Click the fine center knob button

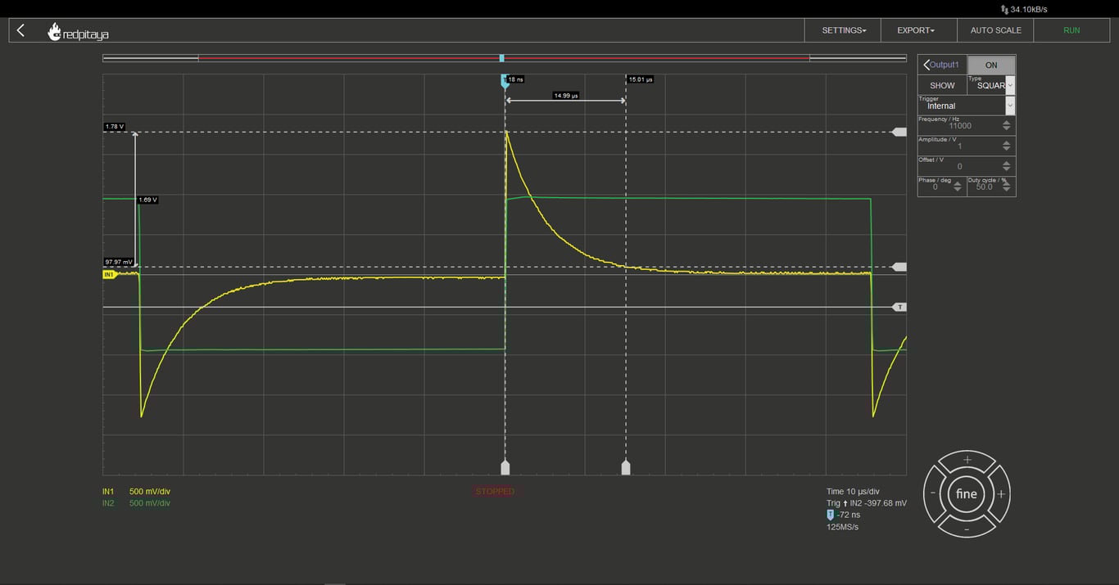[x=967, y=494]
